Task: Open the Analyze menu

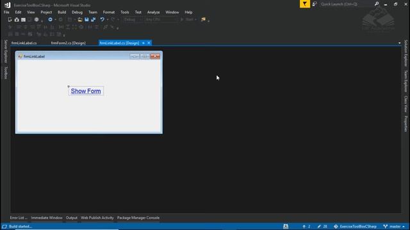Action: pos(154,12)
